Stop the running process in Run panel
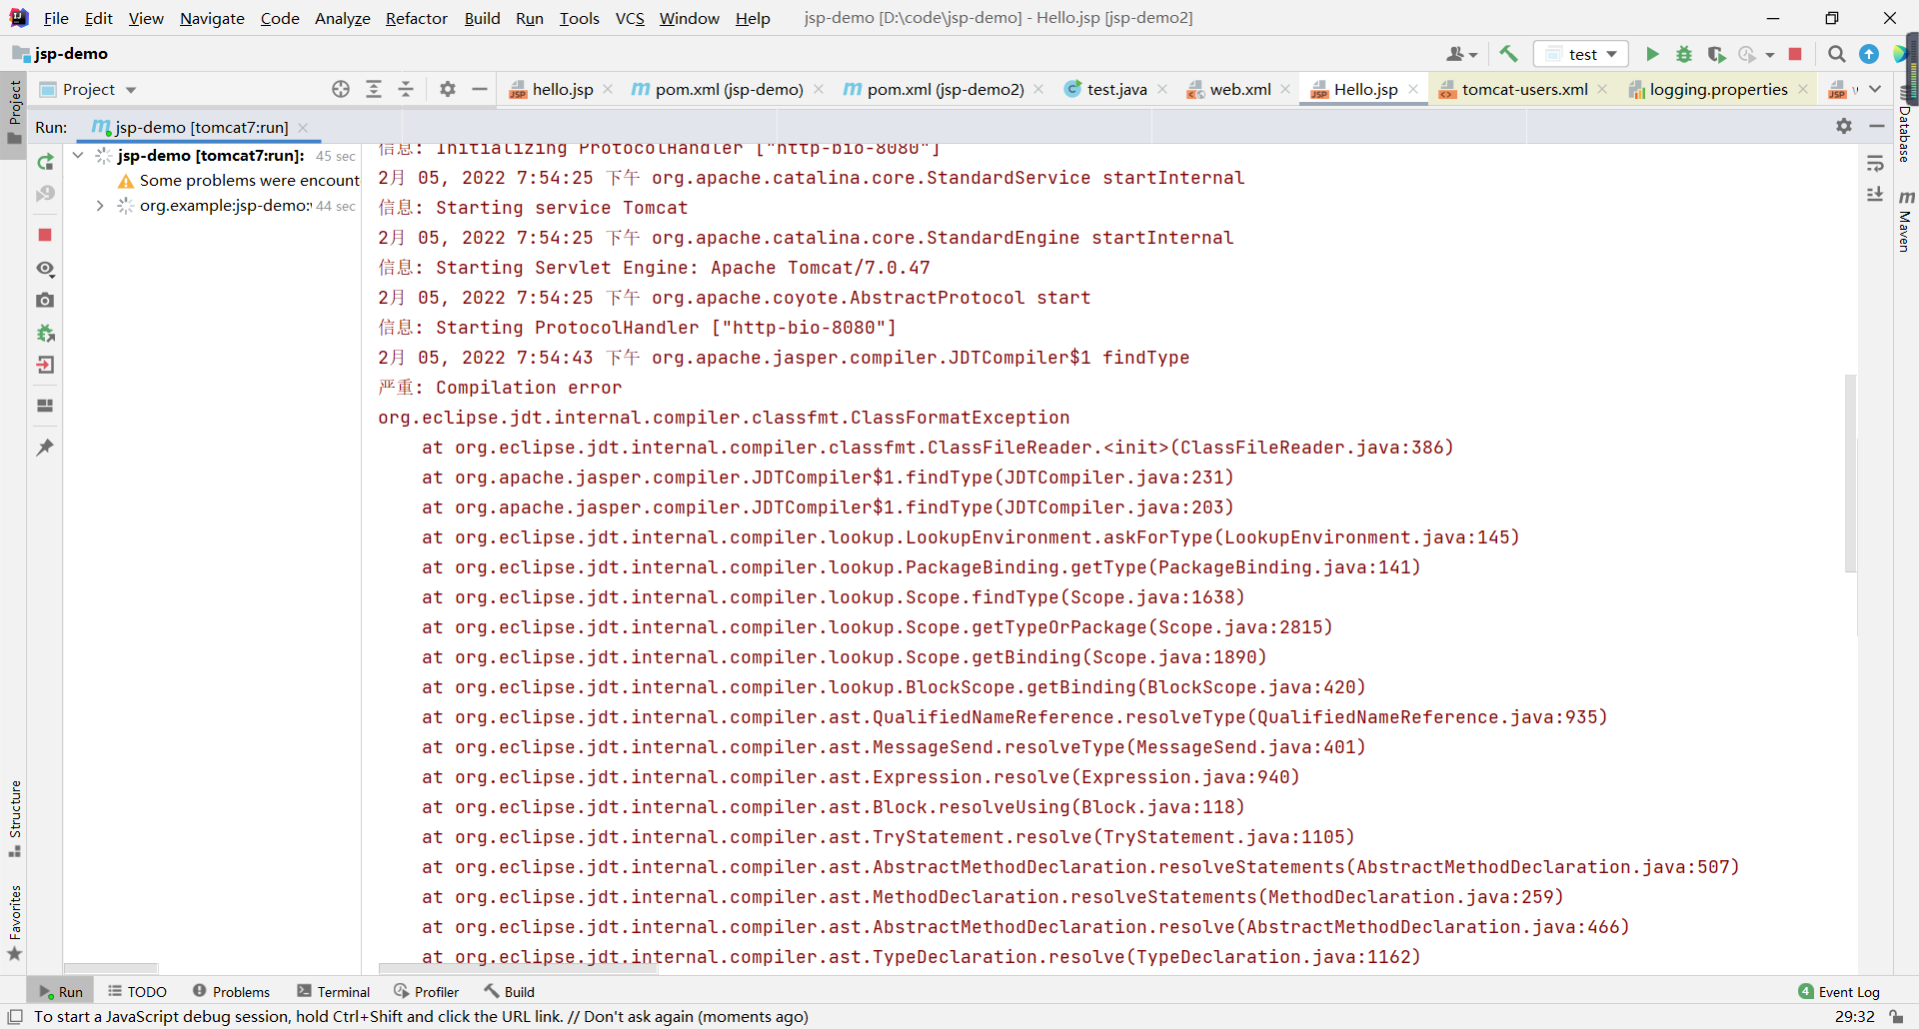 [x=45, y=235]
